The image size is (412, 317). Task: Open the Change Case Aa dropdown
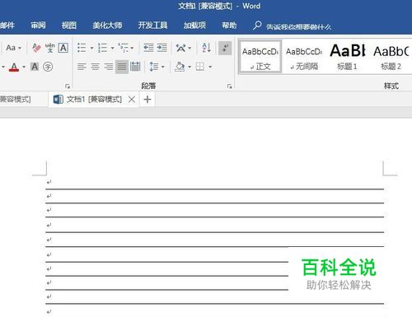pos(13,48)
